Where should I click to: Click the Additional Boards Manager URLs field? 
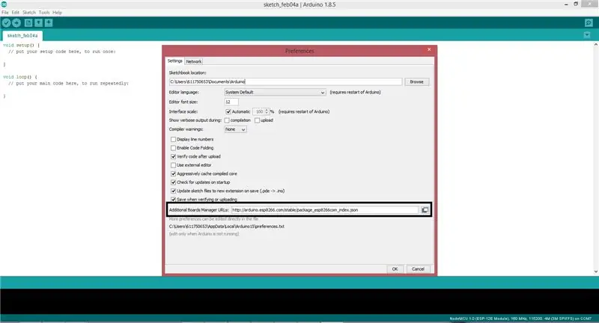click(x=325, y=210)
